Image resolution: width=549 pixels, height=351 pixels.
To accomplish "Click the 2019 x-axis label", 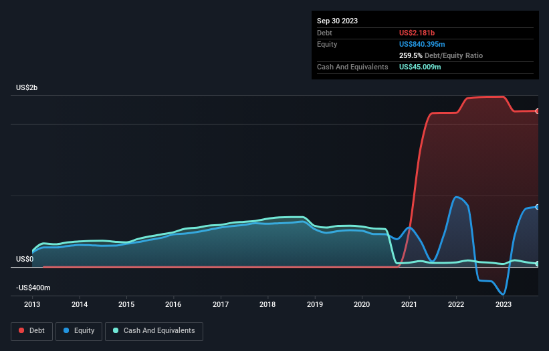I will (x=315, y=304).
